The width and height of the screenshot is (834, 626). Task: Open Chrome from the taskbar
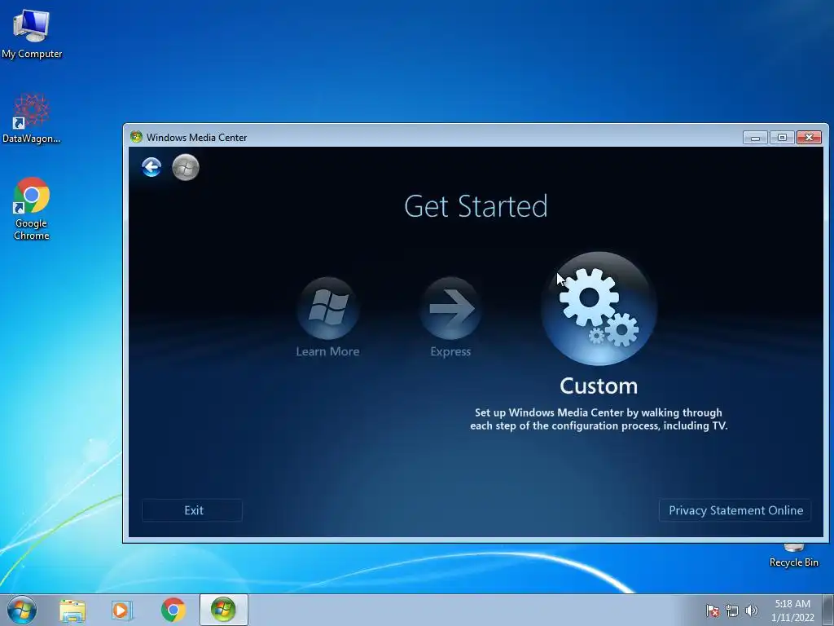173,610
